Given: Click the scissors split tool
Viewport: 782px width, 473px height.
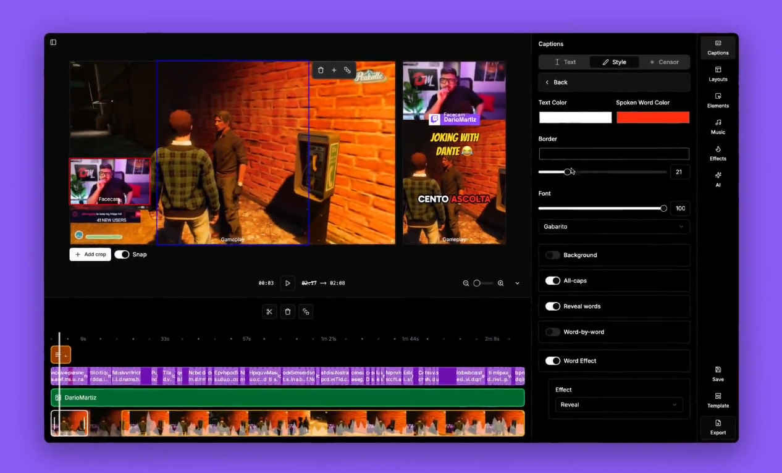Looking at the screenshot, I should [x=269, y=312].
